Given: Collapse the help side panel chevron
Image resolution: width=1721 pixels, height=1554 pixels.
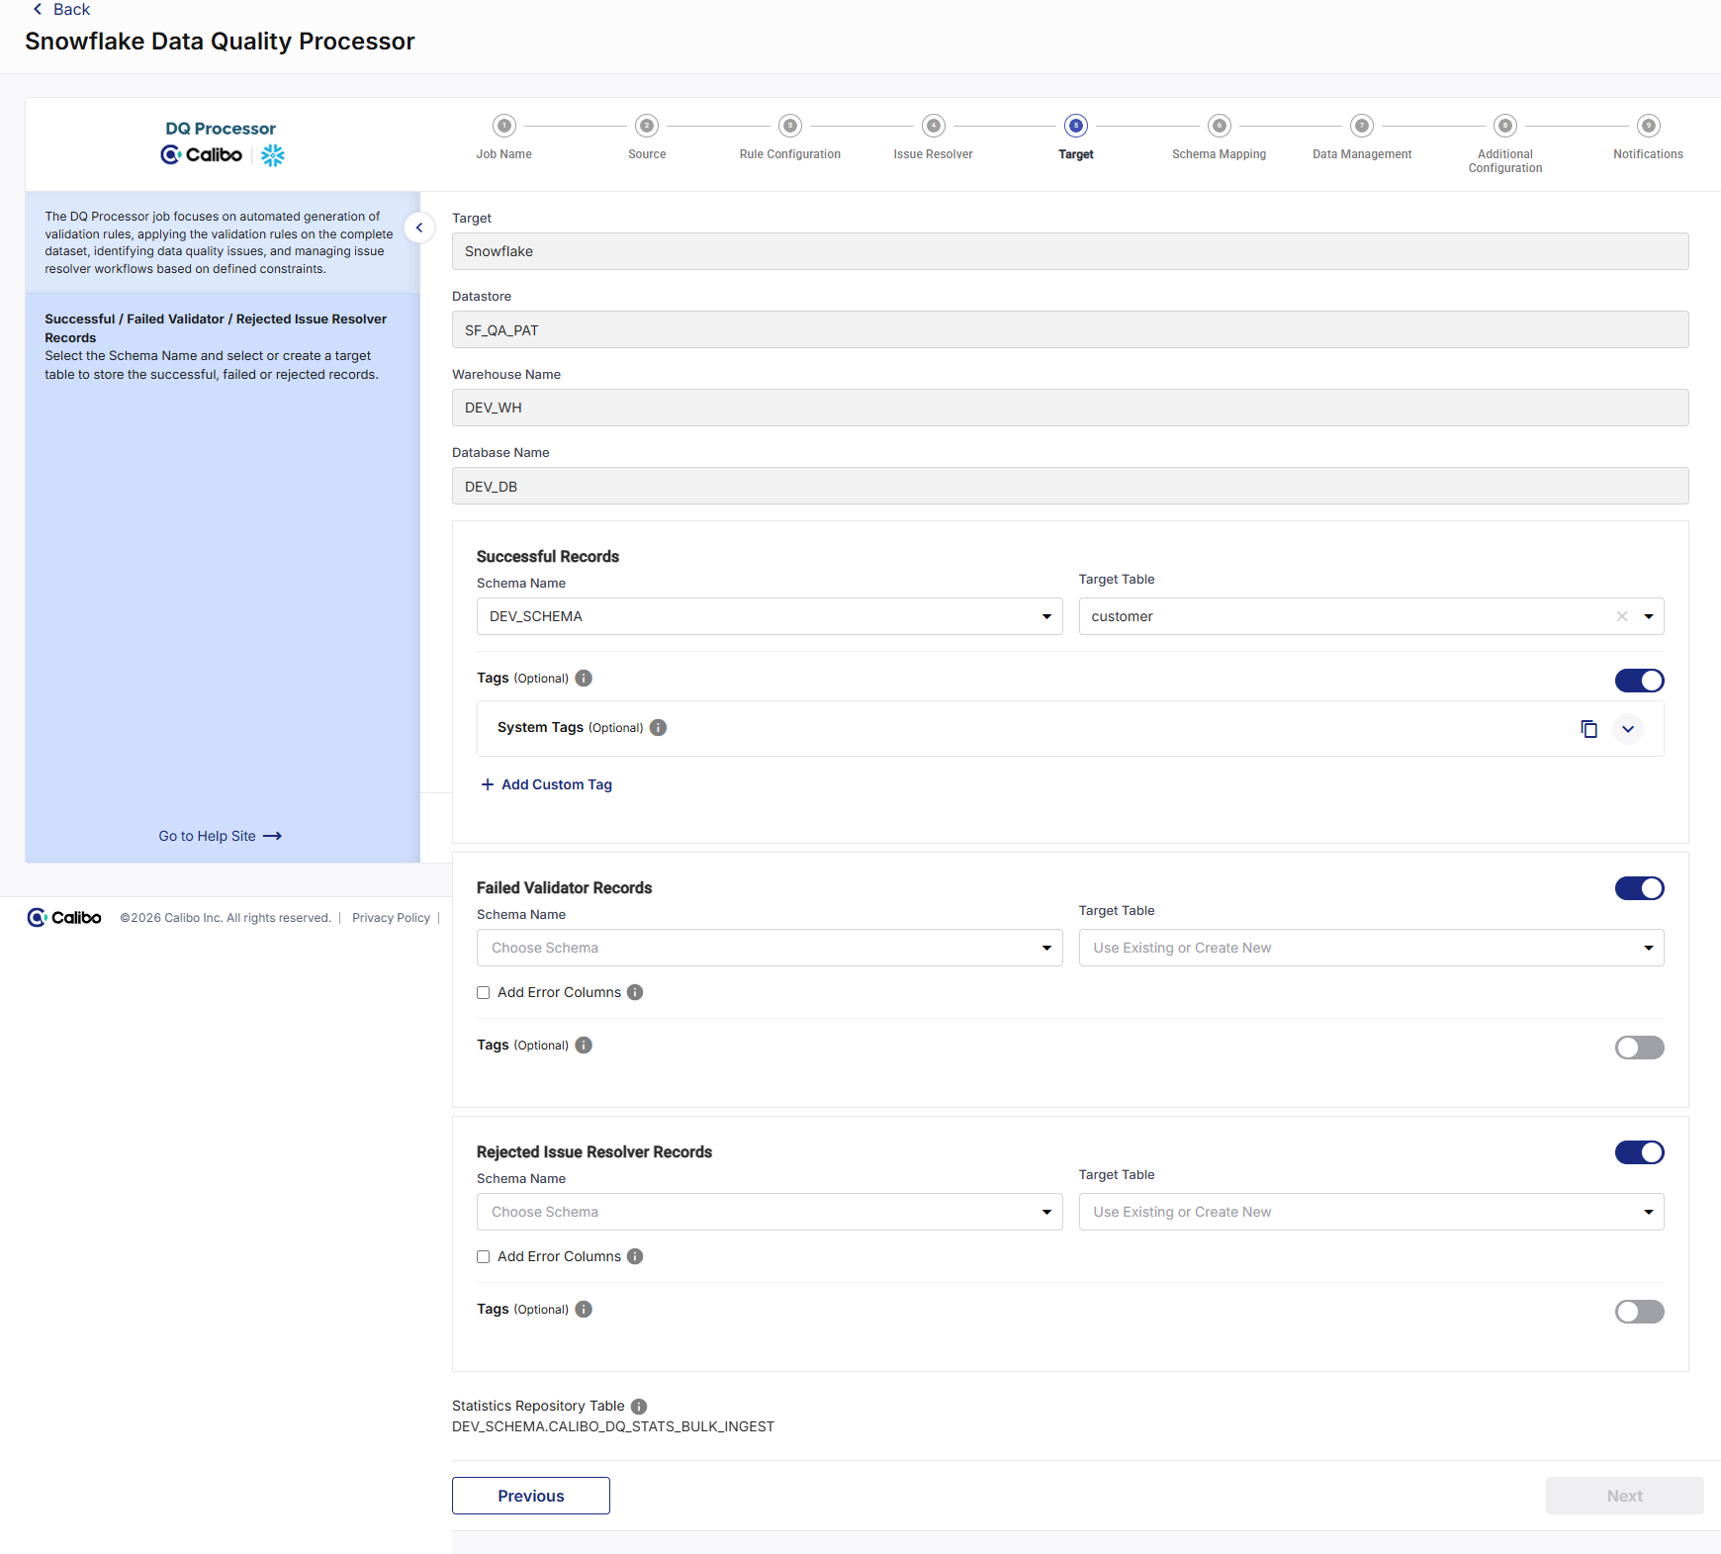Looking at the screenshot, I should pos(419,228).
